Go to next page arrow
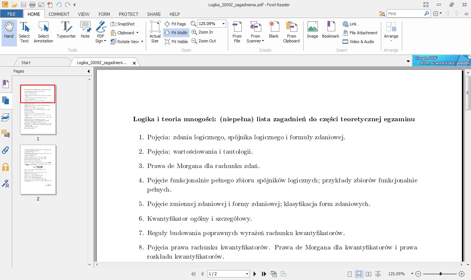The height and width of the screenshot is (280, 471). pos(255,274)
